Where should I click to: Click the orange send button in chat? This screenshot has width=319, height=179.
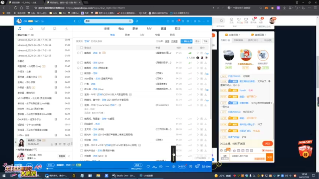click(270, 158)
